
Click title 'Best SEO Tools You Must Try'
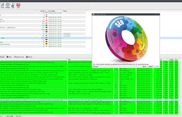[x=79, y=94]
